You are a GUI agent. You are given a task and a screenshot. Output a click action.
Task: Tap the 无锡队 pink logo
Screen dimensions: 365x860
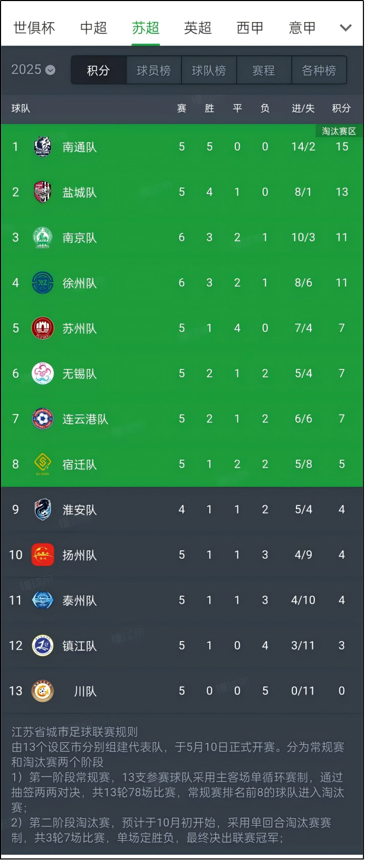(43, 374)
